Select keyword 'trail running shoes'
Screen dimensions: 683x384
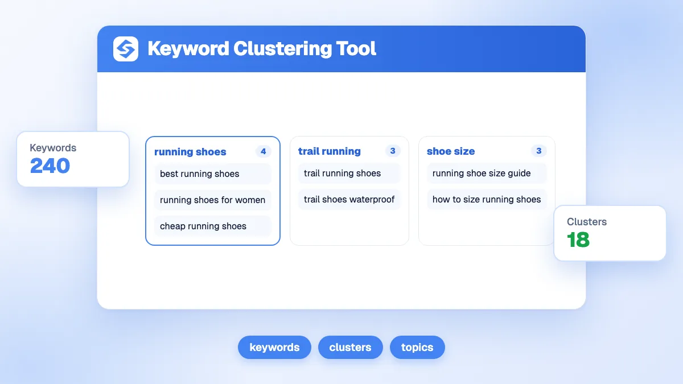click(349, 174)
